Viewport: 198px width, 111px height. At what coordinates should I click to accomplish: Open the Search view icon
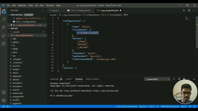click(x=4, y=19)
